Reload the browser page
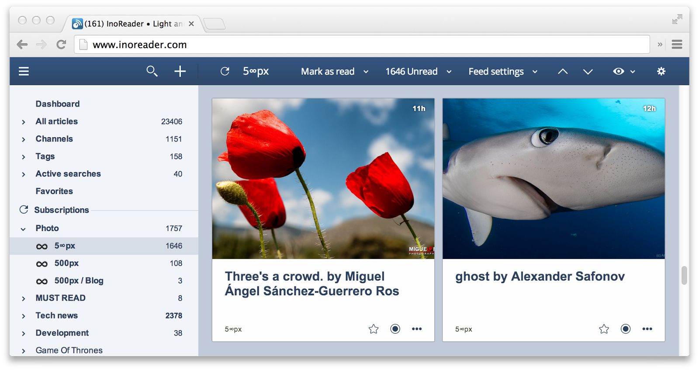 [61, 45]
